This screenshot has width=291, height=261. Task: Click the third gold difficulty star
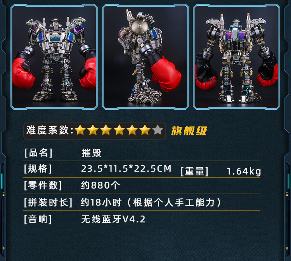point(106,130)
